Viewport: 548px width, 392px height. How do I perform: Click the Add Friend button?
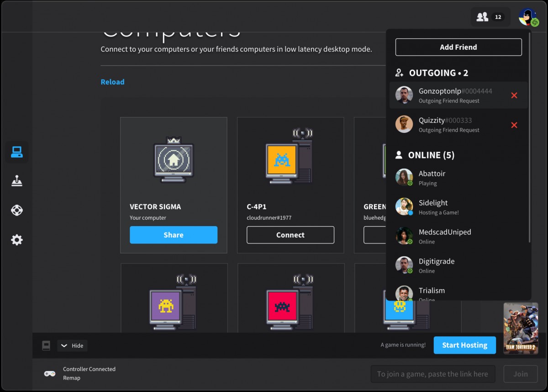pos(458,47)
